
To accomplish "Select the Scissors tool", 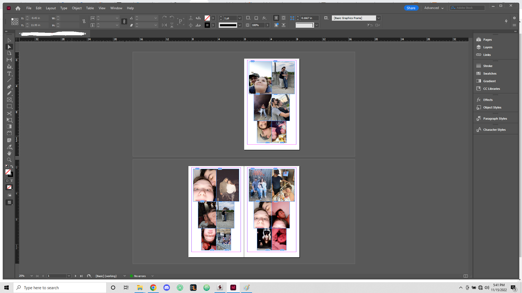I will click(x=9, y=113).
